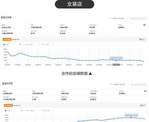149x122 pixels.
Task: Click the date range field in the pre-cooperation report
Action: point(138,18)
